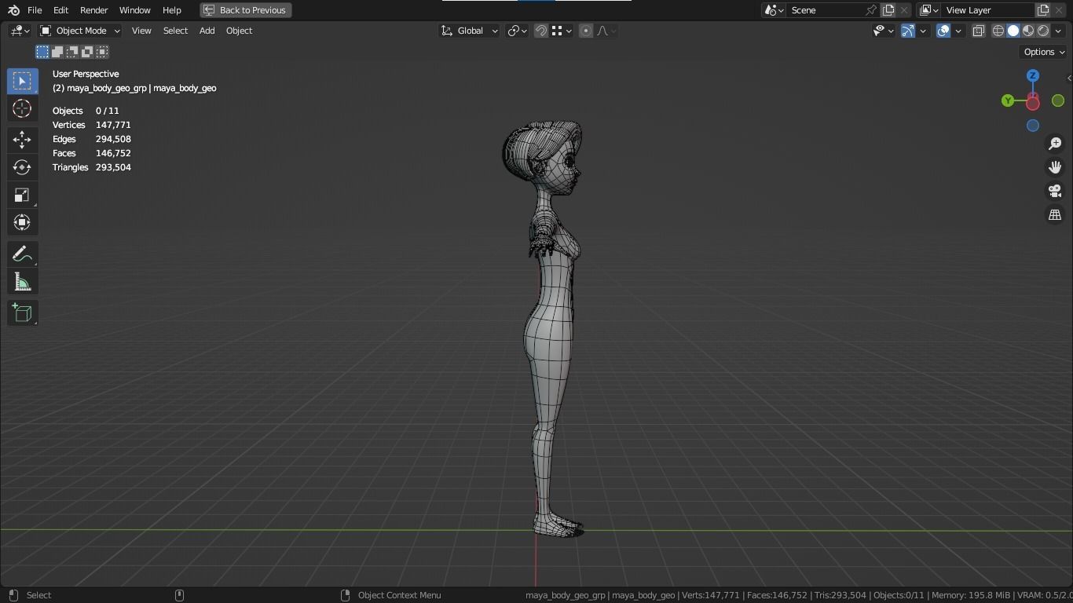The width and height of the screenshot is (1073, 603).
Task: Select the Select Box tool
Action: (22, 82)
